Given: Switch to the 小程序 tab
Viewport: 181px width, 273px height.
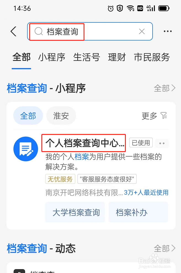Looking at the screenshot, I should pos(52,57).
